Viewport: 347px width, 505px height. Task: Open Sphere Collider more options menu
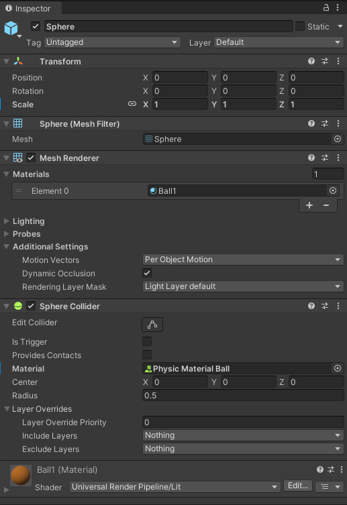coord(338,306)
